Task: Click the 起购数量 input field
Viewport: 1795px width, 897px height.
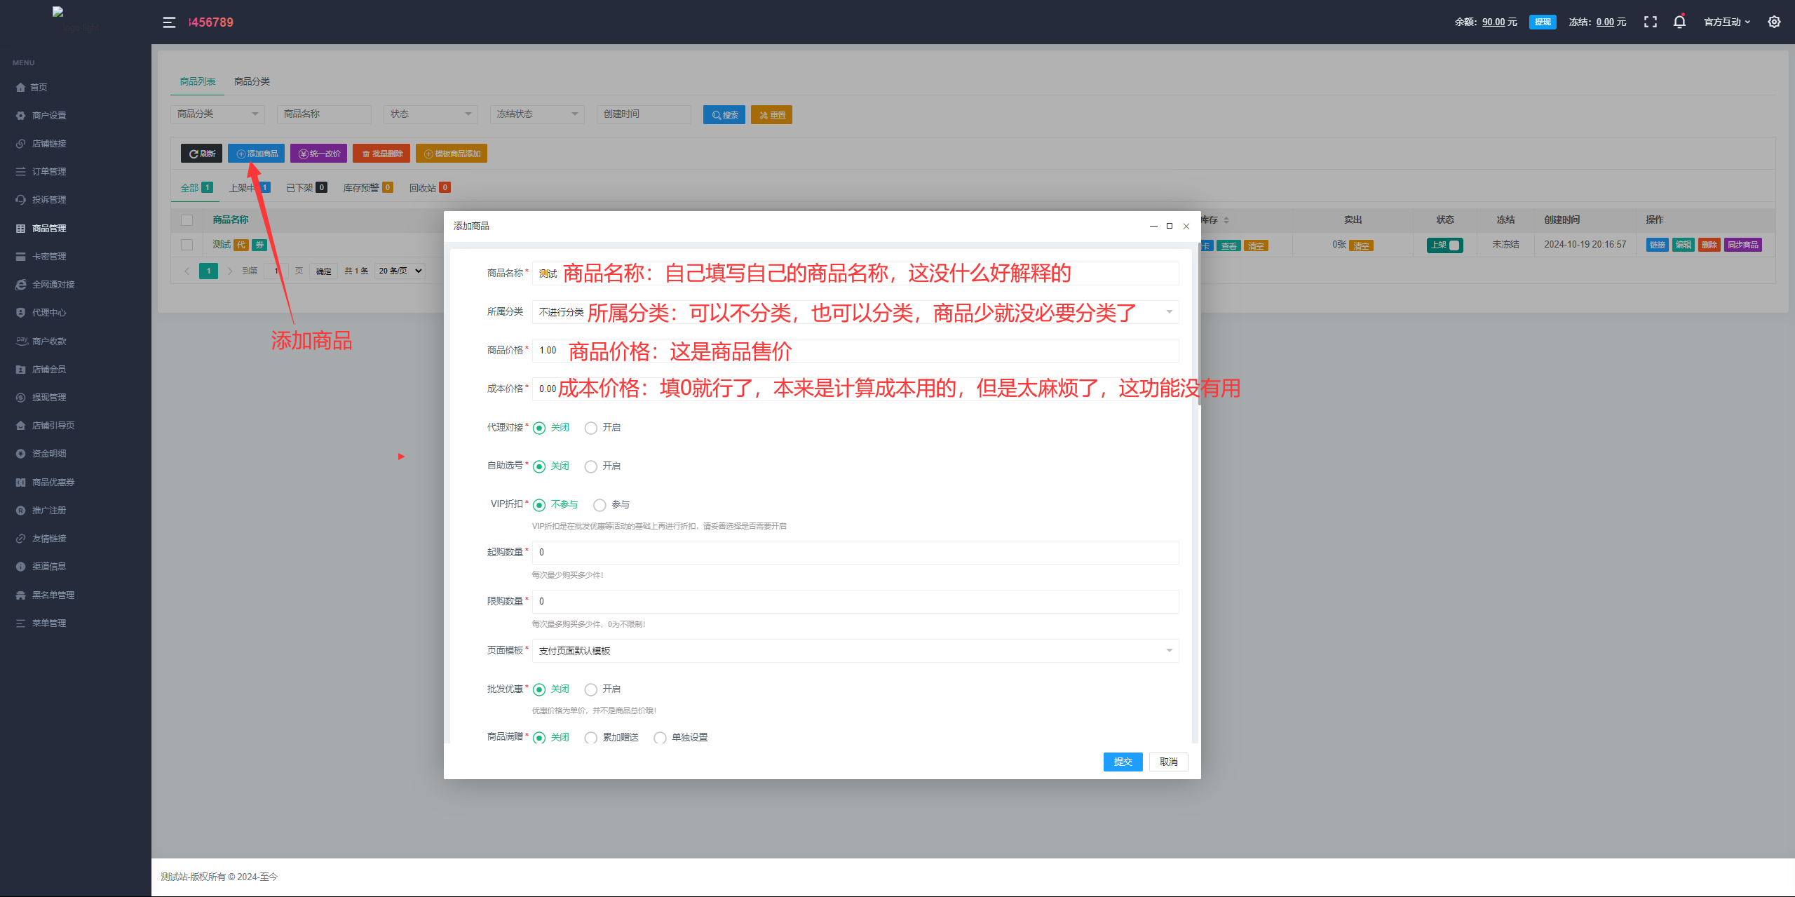Action: (x=855, y=553)
